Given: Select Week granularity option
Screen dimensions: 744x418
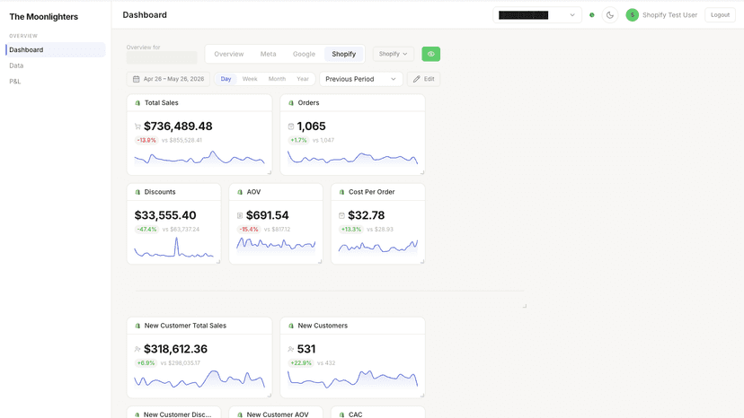Looking at the screenshot, I should (250, 79).
